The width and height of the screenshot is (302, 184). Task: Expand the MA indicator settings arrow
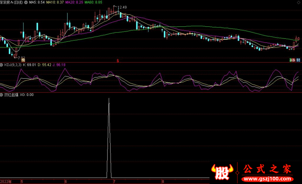point(25,2)
